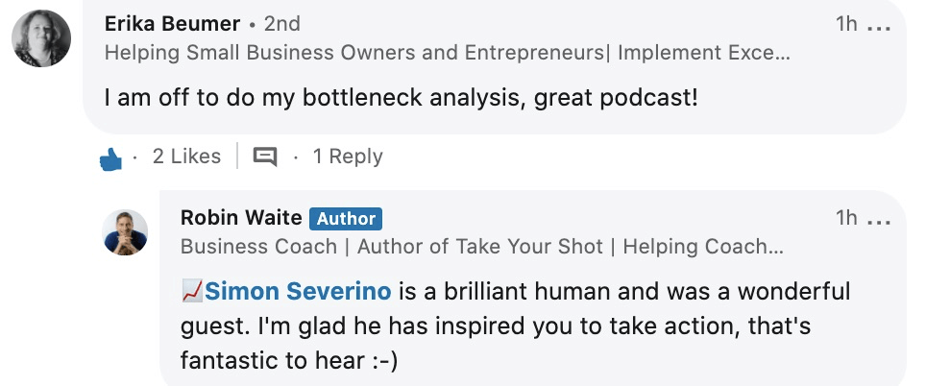
Task: Click the Author badge beside Robin Waite
Action: [346, 219]
